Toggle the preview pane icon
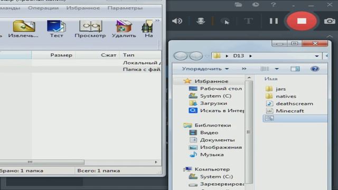 (295, 69)
